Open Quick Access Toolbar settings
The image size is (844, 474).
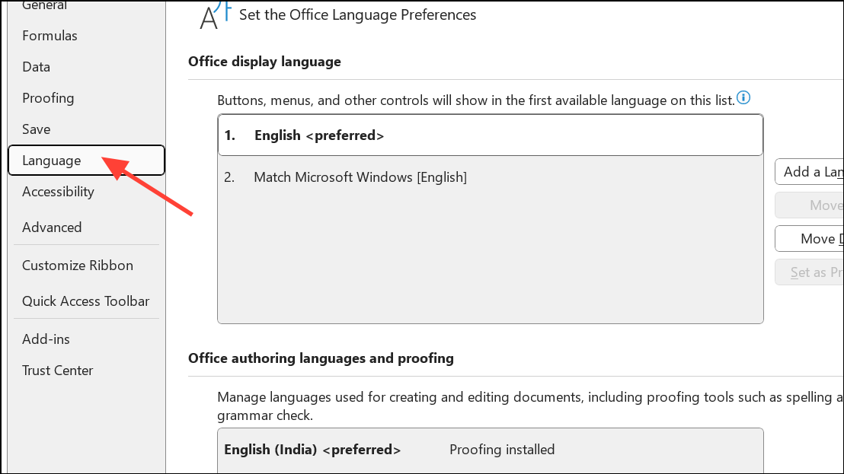(85, 301)
